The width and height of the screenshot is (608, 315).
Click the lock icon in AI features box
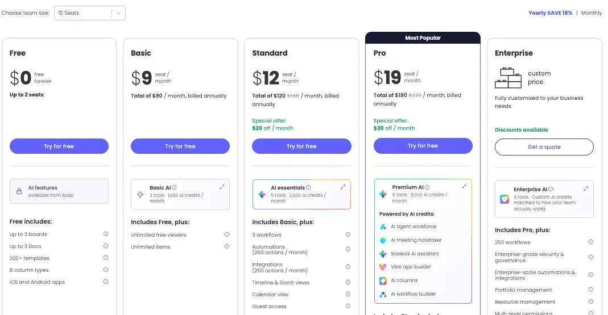click(x=19, y=191)
